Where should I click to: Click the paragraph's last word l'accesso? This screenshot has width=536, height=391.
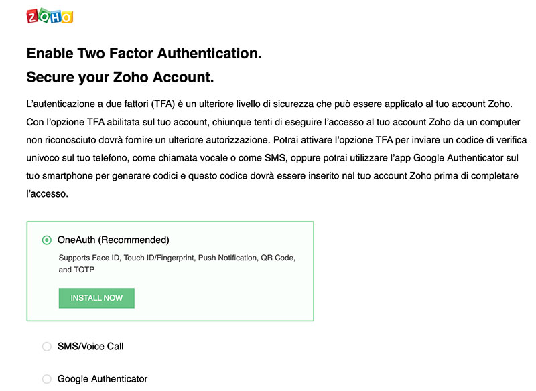point(47,194)
